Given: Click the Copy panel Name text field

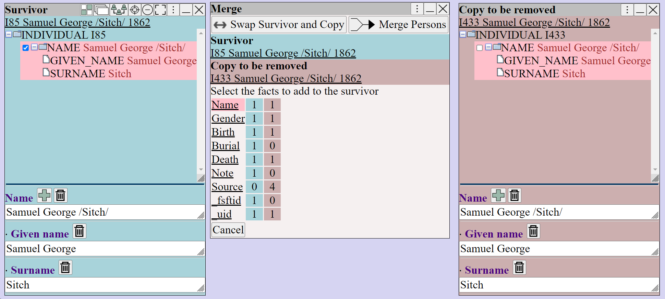Looking at the screenshot, I should [x=559, y=212].
